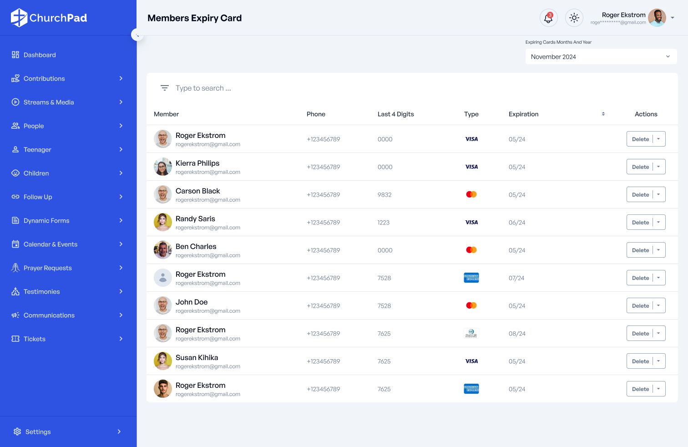Open the notifications bell icon
This screenshot has height=447, width=688.
(x=548, y=18)
